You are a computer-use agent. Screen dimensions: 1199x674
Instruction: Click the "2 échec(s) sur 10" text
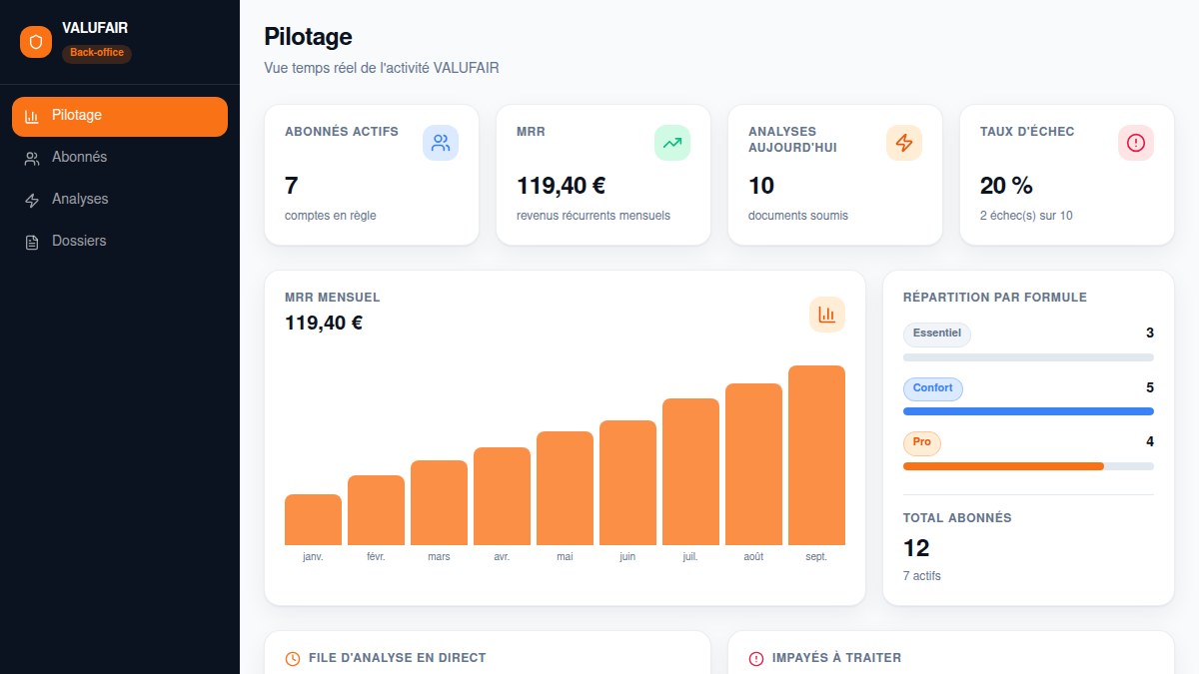point(1026,216)
